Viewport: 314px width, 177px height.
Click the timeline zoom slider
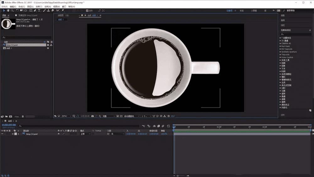[178, 175]
